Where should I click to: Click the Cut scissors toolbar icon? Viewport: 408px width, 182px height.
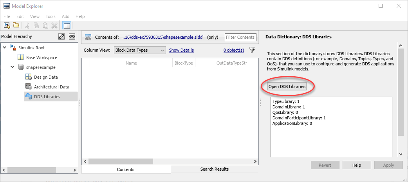point(27,25)
